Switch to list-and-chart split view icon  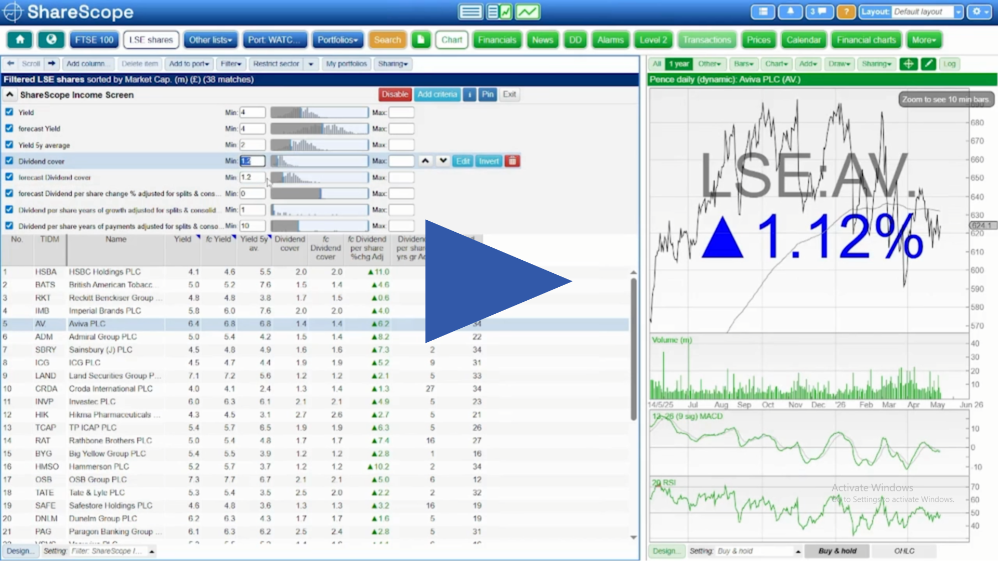[x=500, y=11]
